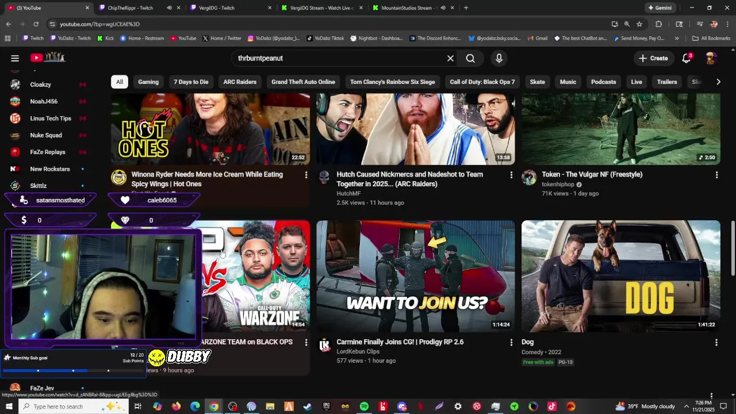Open FaZe Replays subscription
This screenshot has width=736, height=414.
coord(48,152)
